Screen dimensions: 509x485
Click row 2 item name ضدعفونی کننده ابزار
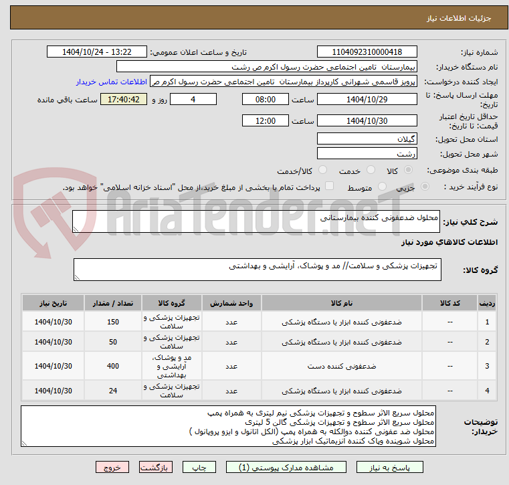pos(342,342)
